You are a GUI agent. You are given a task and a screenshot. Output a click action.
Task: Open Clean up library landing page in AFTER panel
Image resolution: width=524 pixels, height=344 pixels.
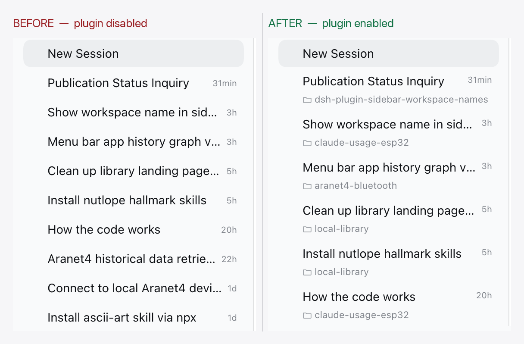coord(389,219)
